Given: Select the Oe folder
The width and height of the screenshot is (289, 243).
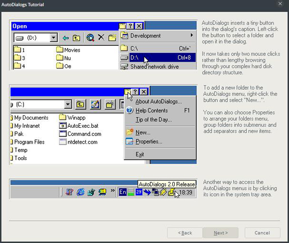Looking at the screenshot, I should (64, 66).
